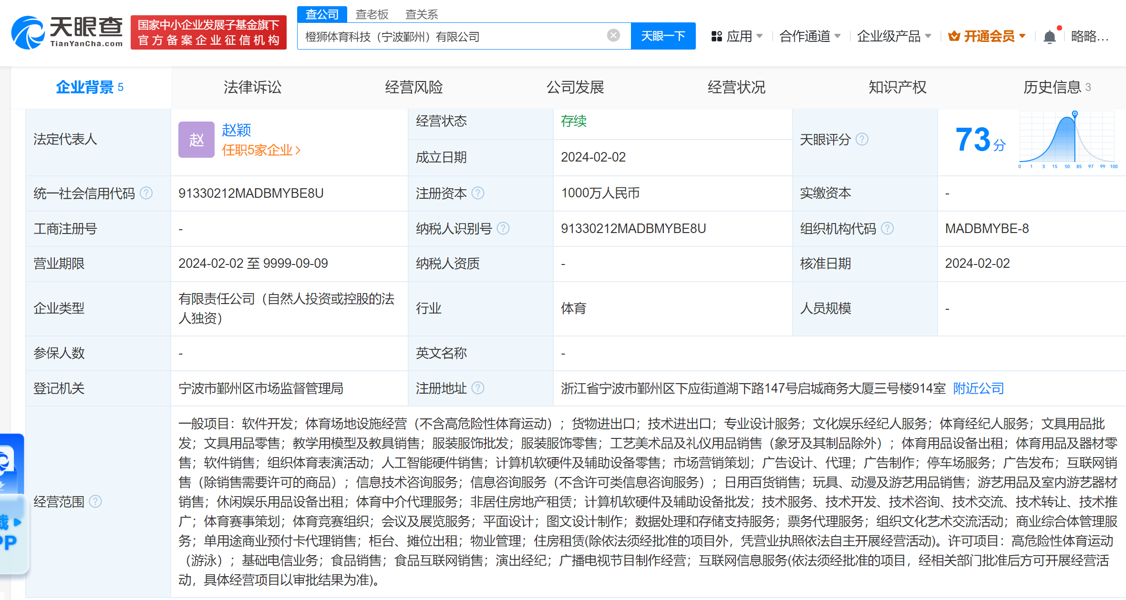Show help for 组织机构代码
This screenshot has height=600, width=1126.
pyautogui.click(x=887, y=229)
